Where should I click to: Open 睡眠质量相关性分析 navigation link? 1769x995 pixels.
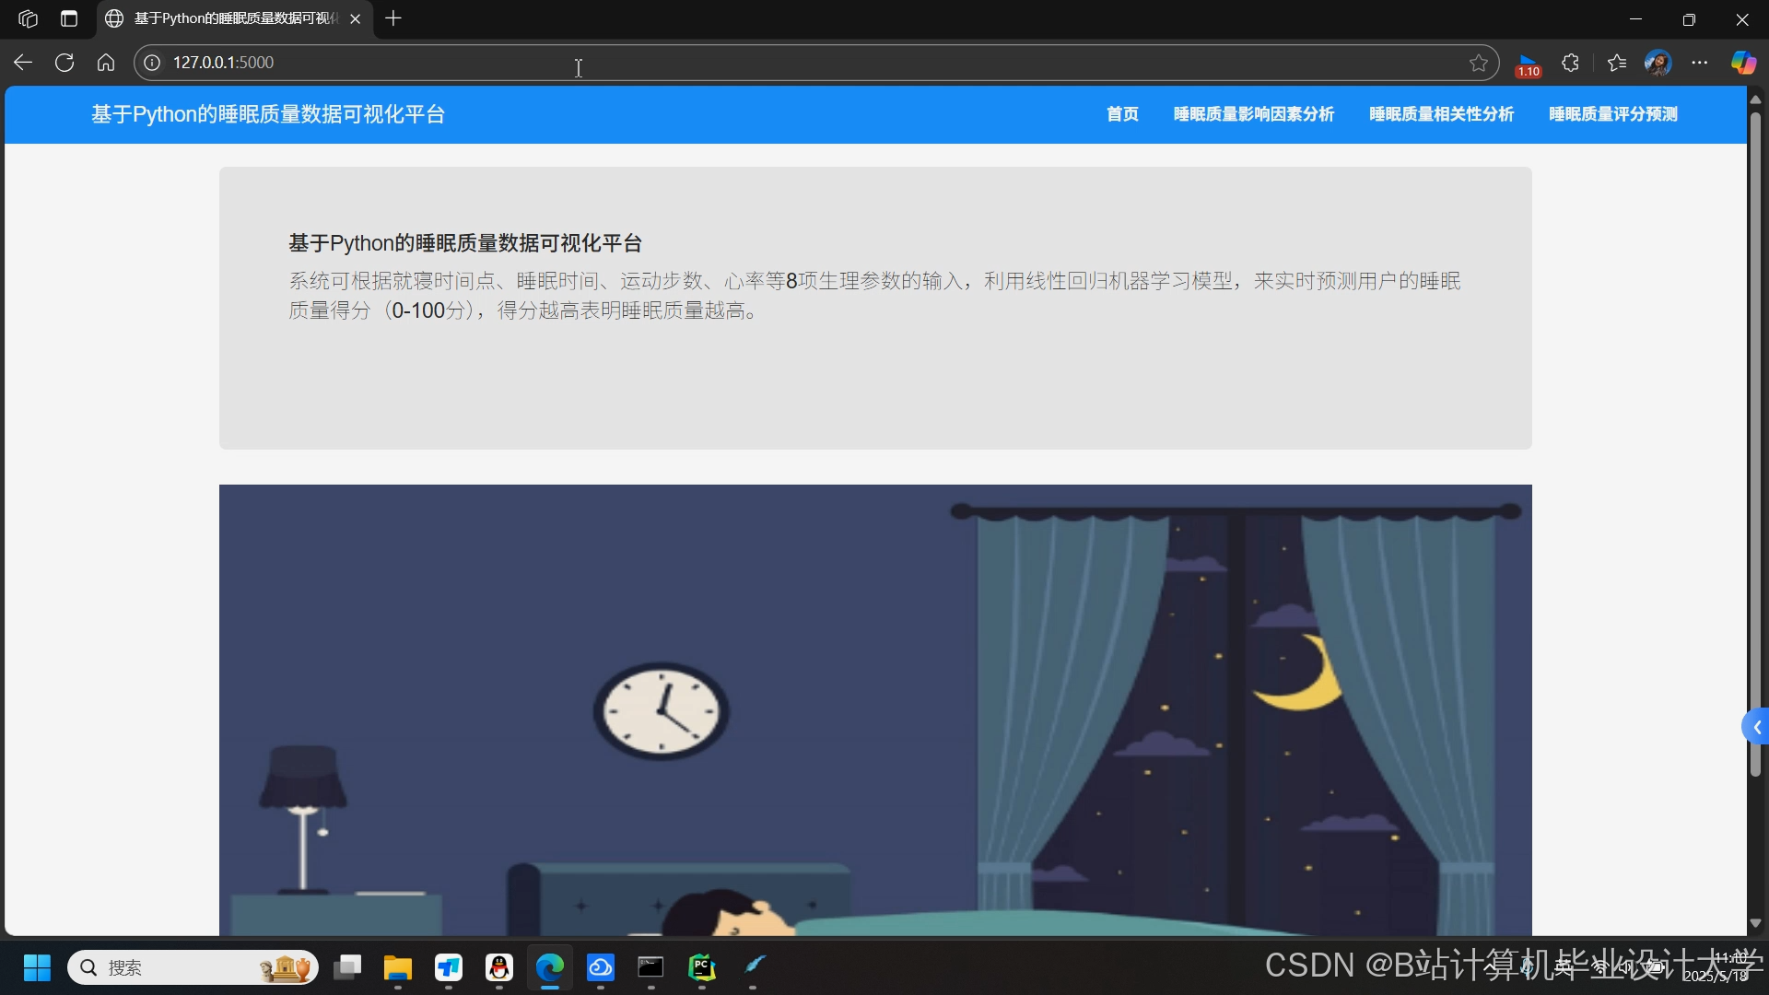pos(1441,114)
